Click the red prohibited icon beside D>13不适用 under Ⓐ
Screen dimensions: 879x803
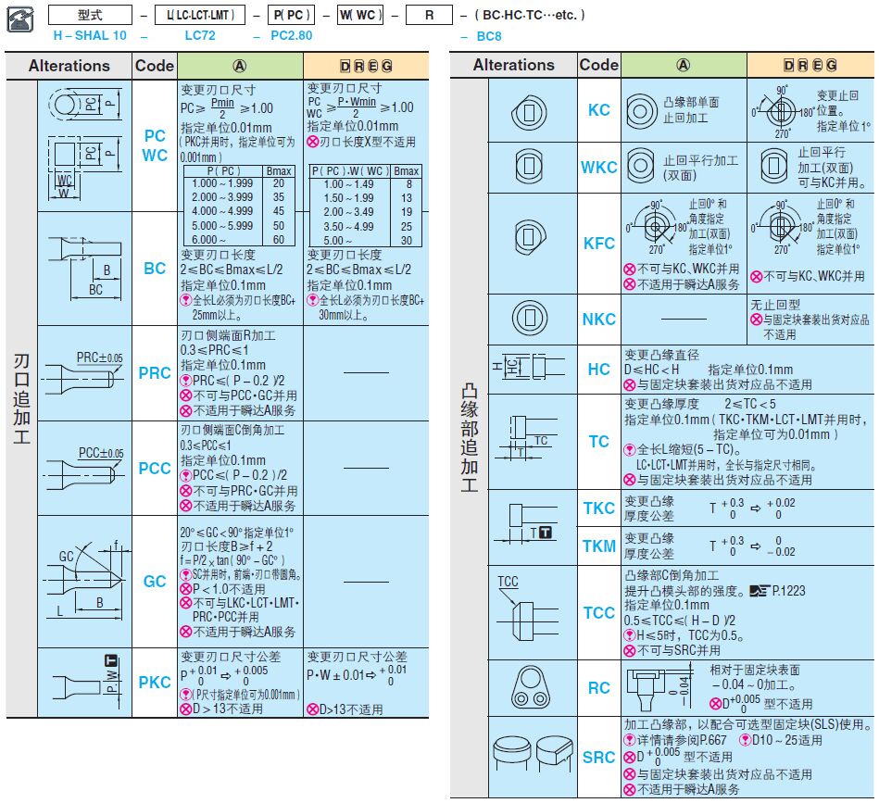tap(185, 709)
